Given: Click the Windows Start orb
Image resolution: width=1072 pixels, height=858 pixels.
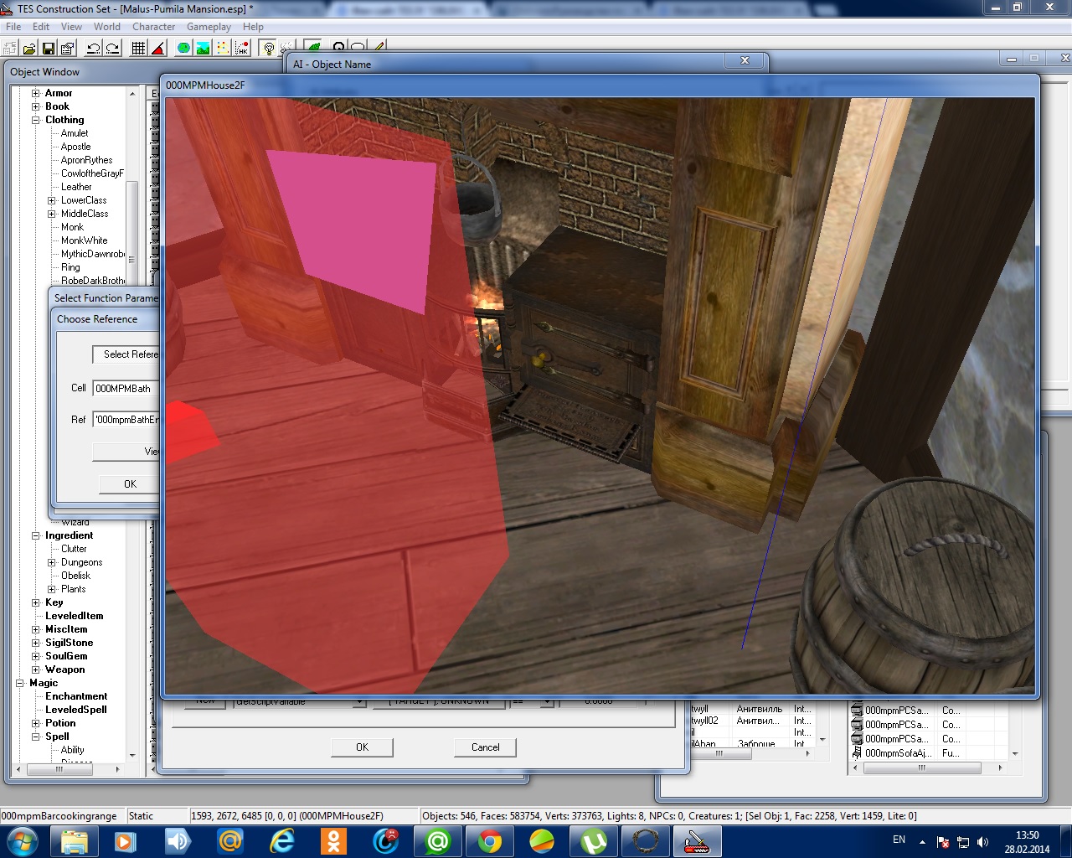Looking at the screenshot, I should (22, 840).
